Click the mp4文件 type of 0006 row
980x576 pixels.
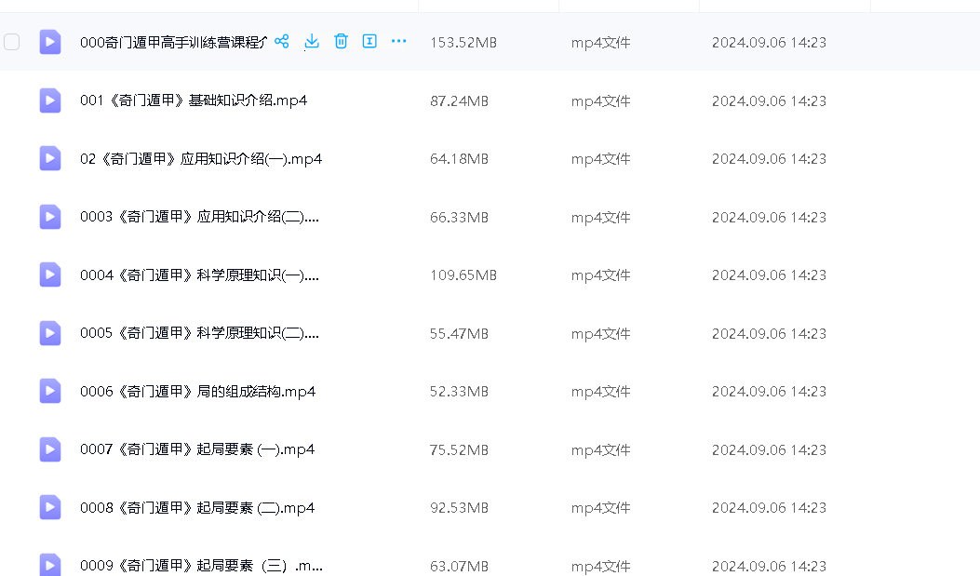point(600,392)
